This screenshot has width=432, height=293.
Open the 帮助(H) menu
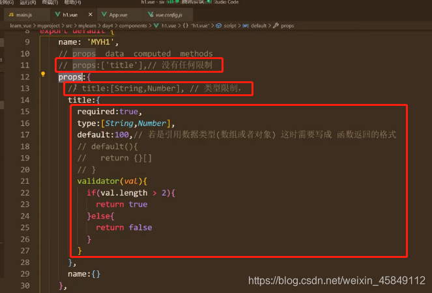tap(72, 2)
